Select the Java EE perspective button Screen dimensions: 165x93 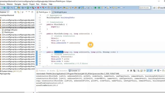click(x=161, y=8)
